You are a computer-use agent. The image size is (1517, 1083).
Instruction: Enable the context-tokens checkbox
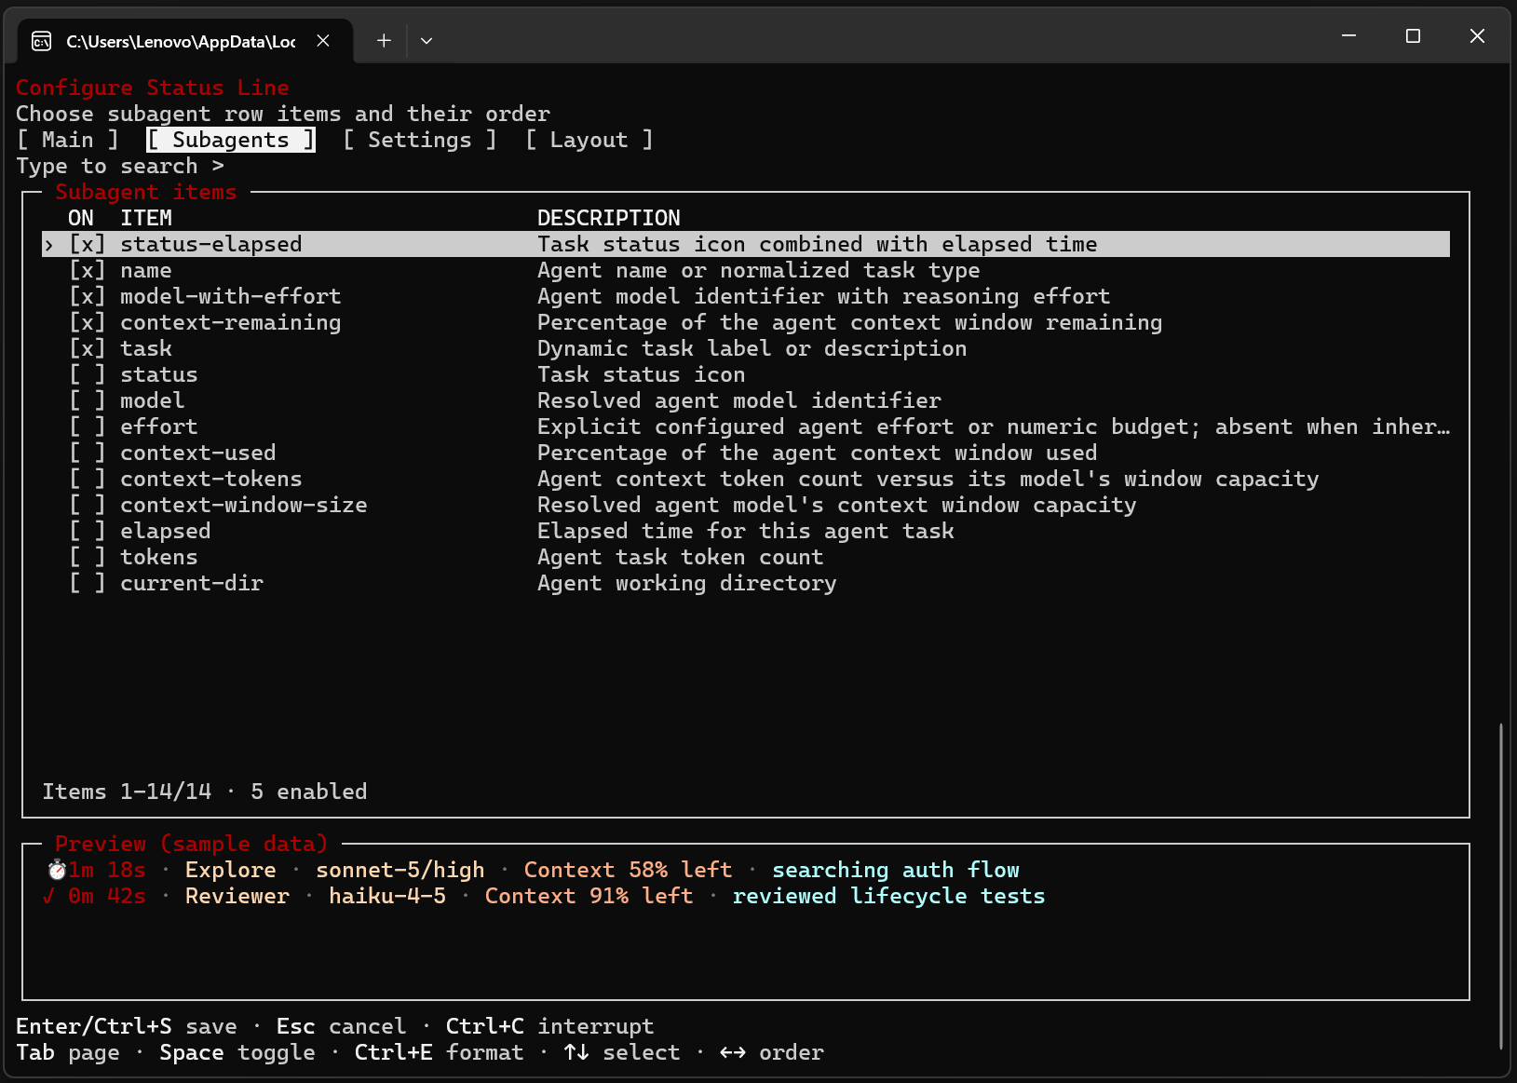[x=88, y=479]
